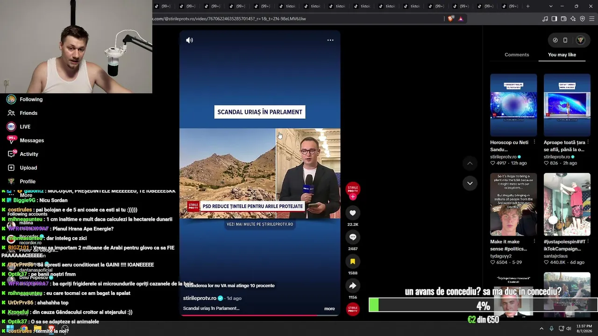Like the video with the heart icon
Image resolution: width=598 pixels, height=336 pixels.
pos(353,213)
